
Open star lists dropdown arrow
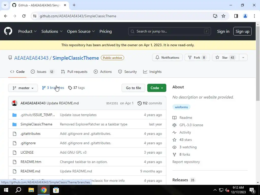243,57
